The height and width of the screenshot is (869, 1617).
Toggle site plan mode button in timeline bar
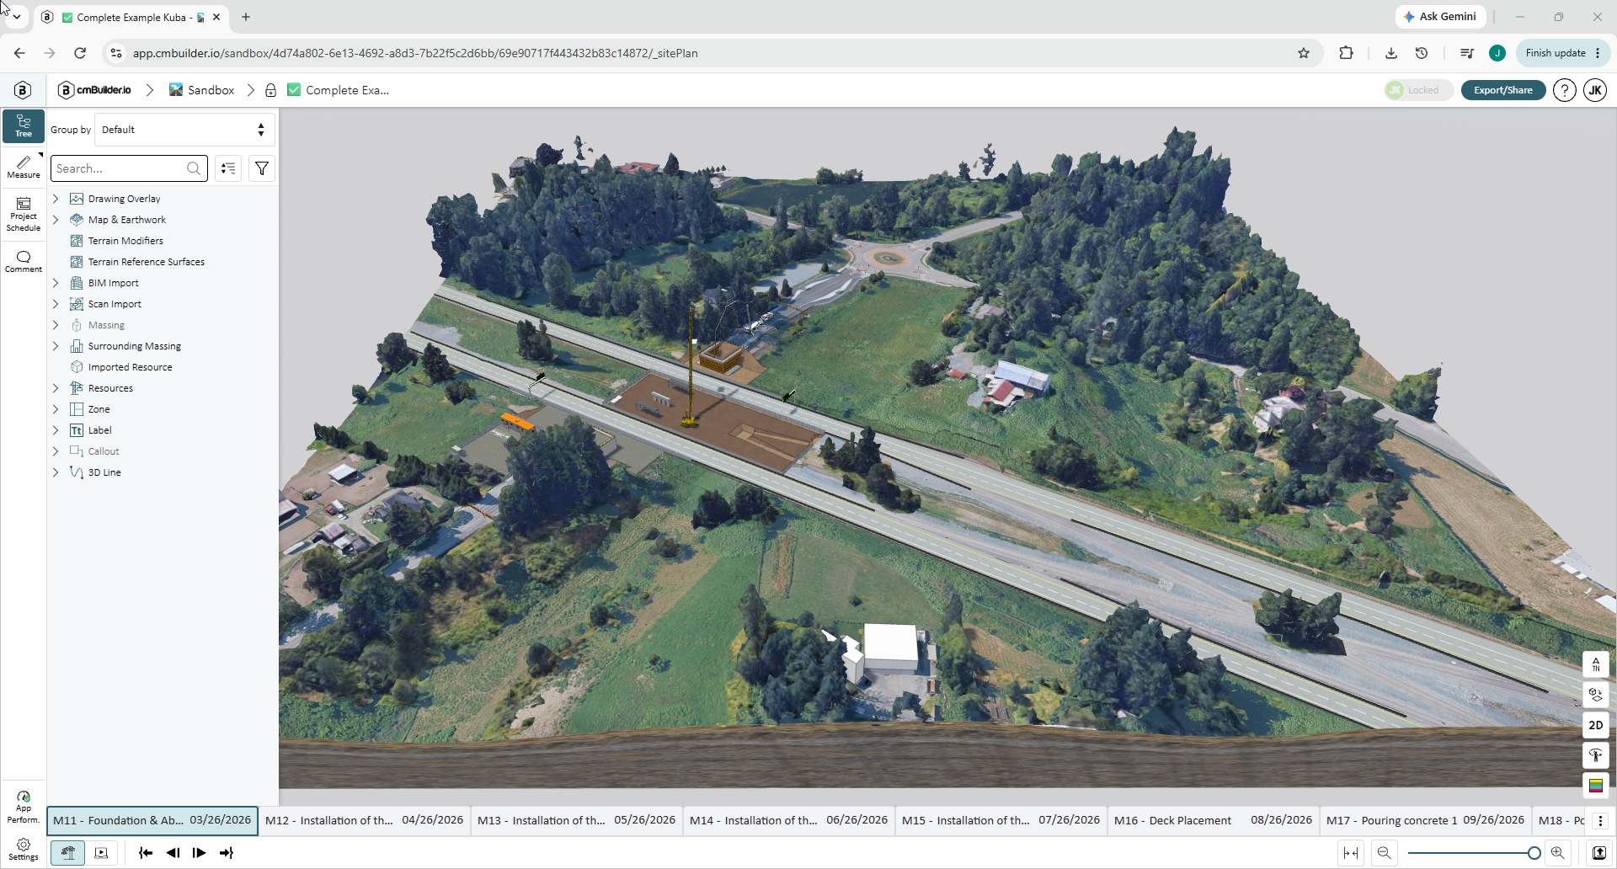[68, 853]
